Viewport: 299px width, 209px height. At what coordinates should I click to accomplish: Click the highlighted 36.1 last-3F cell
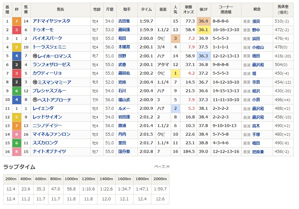pyautogui.click(x=203, y=30)
